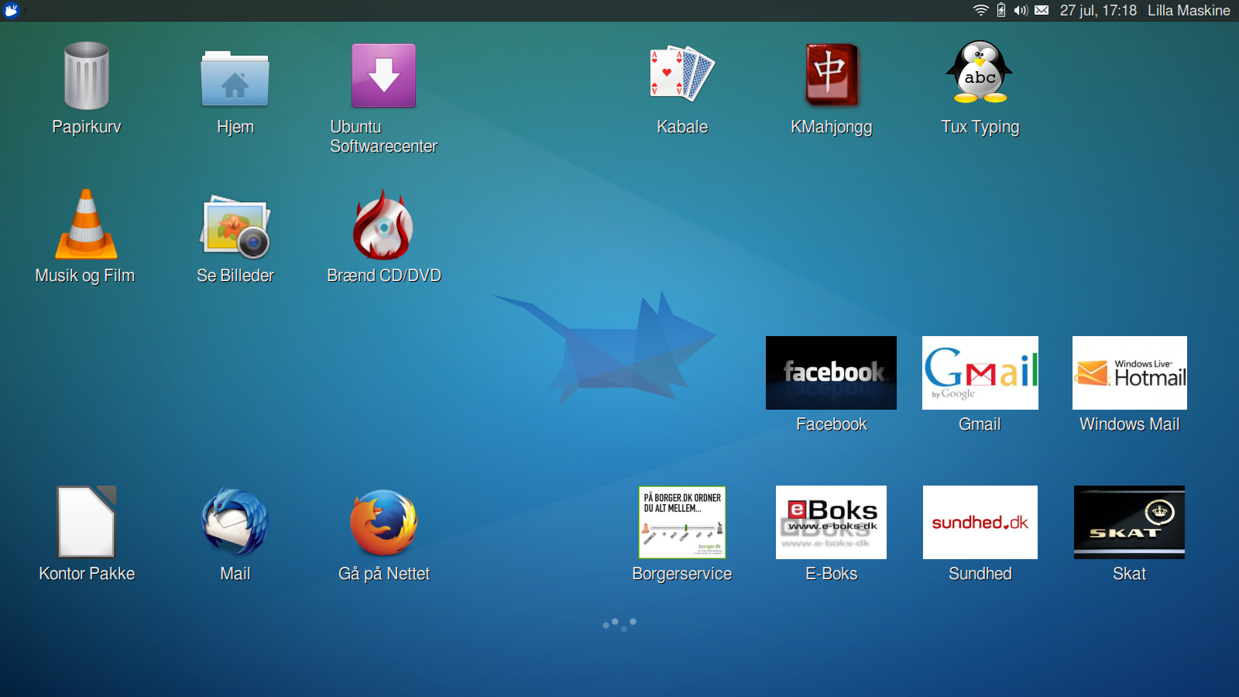Launch the Se Billeder photo viewer
Viewport: 1239px width, 697px height.
(235, 227)
